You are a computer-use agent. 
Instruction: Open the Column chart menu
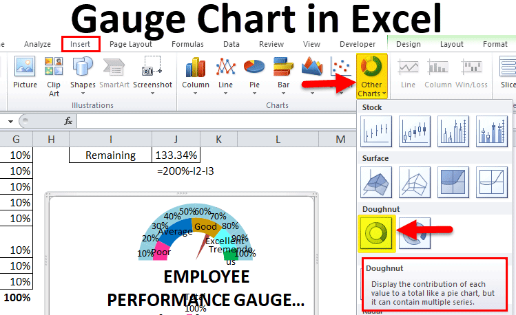point(196,76)
